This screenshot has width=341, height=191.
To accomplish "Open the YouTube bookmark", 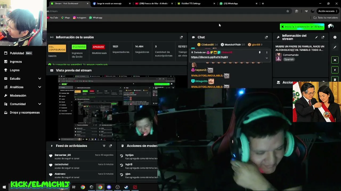I will pyautogui.click(x=53, y=18).
